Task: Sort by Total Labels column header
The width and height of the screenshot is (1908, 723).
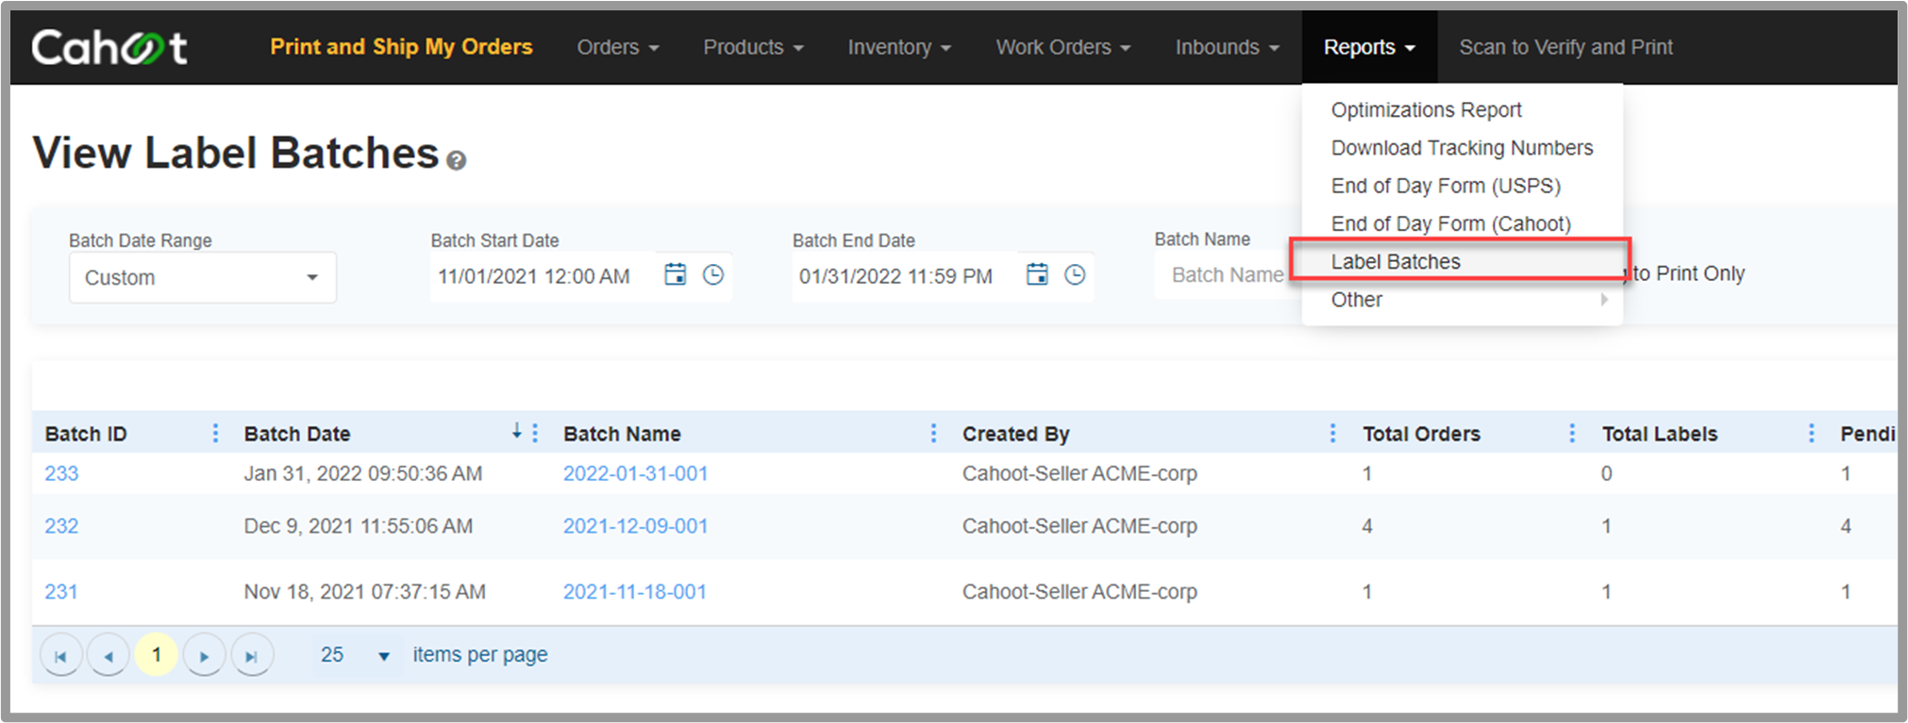Action: click(1659, 434)
